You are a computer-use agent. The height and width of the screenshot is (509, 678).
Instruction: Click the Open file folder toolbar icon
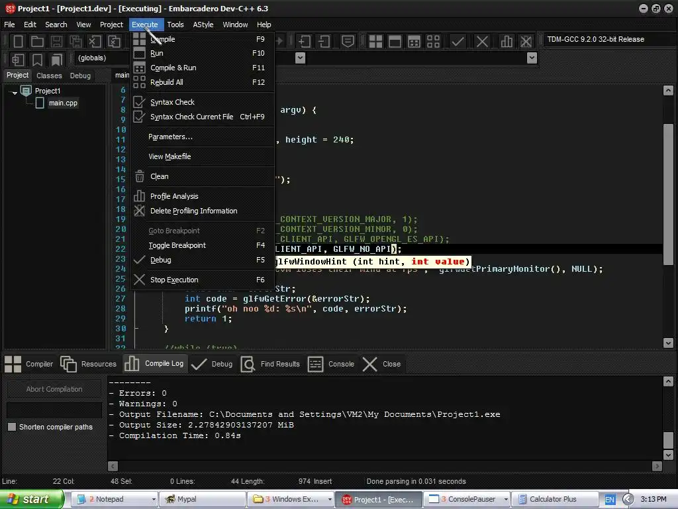37,42
